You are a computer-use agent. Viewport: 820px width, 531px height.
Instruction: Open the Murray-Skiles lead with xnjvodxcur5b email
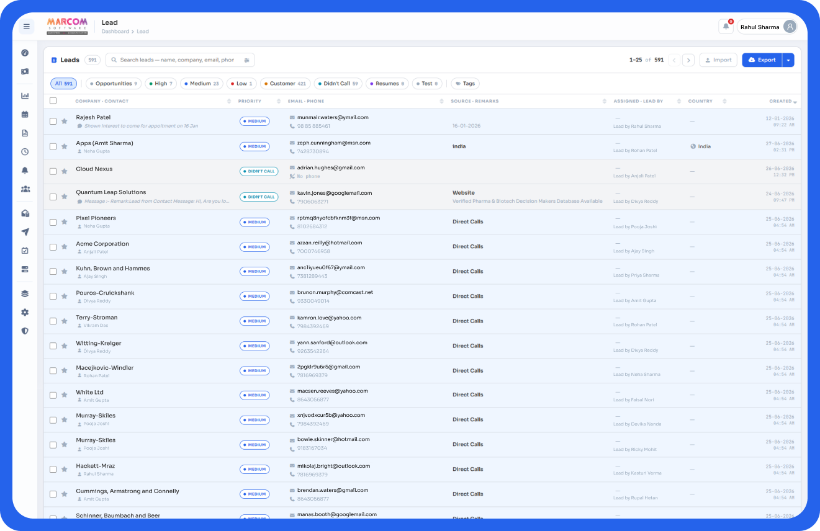click(96, 416)
